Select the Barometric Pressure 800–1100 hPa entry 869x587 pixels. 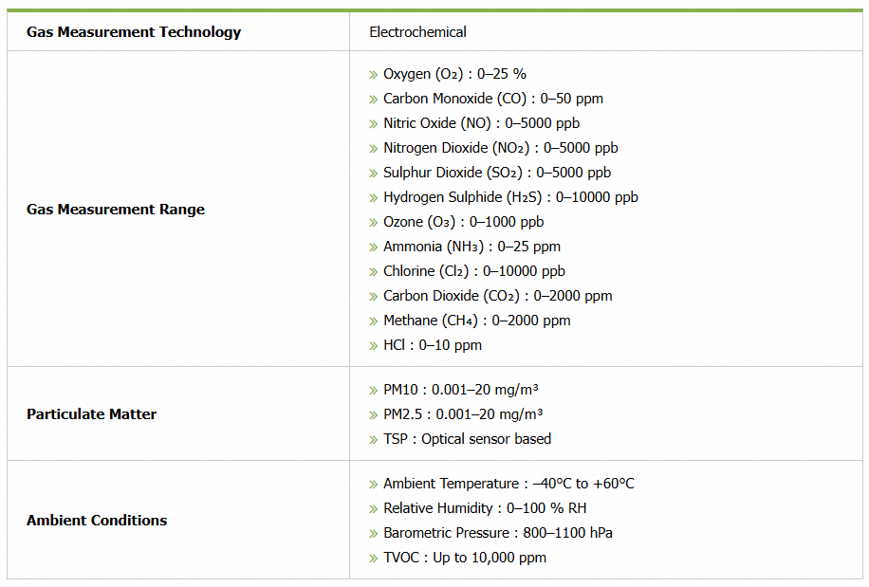497,533
